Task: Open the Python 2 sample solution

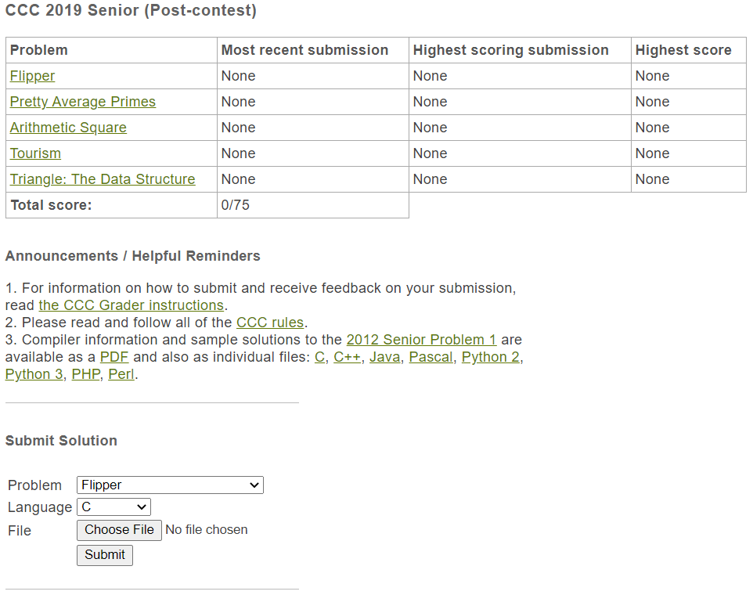Action: point(490,357)
